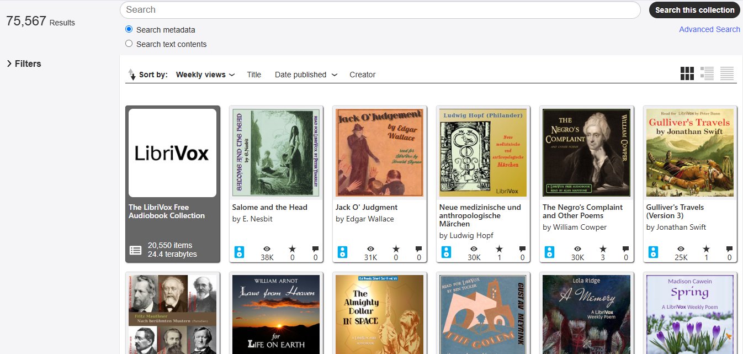This screenshot has height=354, width=743.
Task: Click the sort direction arrows icon
Action: coord(132,74)
